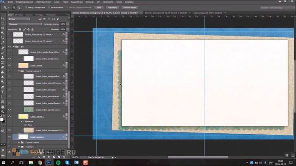Screen dimensions: 296x166
Task: Expand 'Группа 6' group
Action: [19, 147]
